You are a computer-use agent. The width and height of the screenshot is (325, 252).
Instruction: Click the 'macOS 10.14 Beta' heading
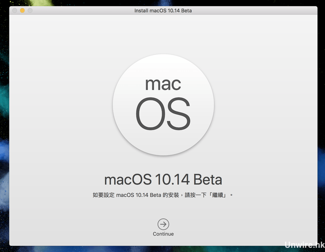coord(163,179)
